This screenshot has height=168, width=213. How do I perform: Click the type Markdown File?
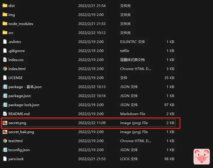pos(133,114)
